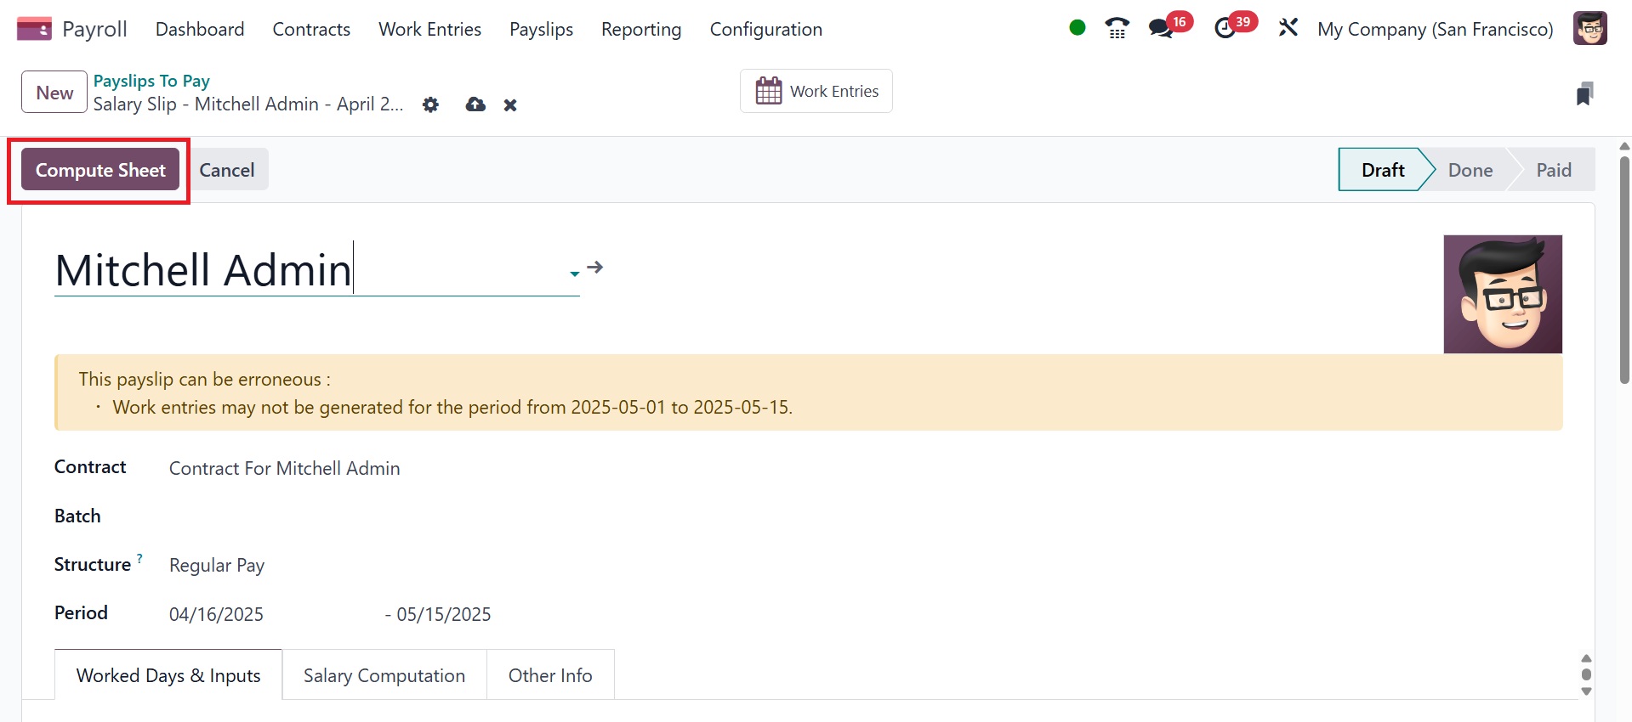The height and width of the screenshot is (722, 1632).
Task: Open the activities clock icon
Action: point(1225,29)
